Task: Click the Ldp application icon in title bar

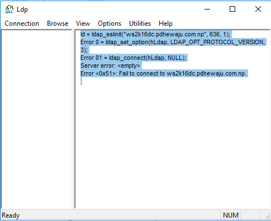Action: click(9, 9)
